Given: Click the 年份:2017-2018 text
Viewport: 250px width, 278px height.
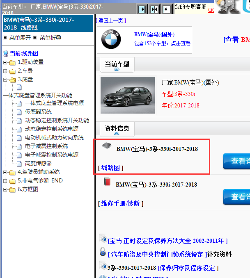Looking at the screenshot, I should click(180, 105).
